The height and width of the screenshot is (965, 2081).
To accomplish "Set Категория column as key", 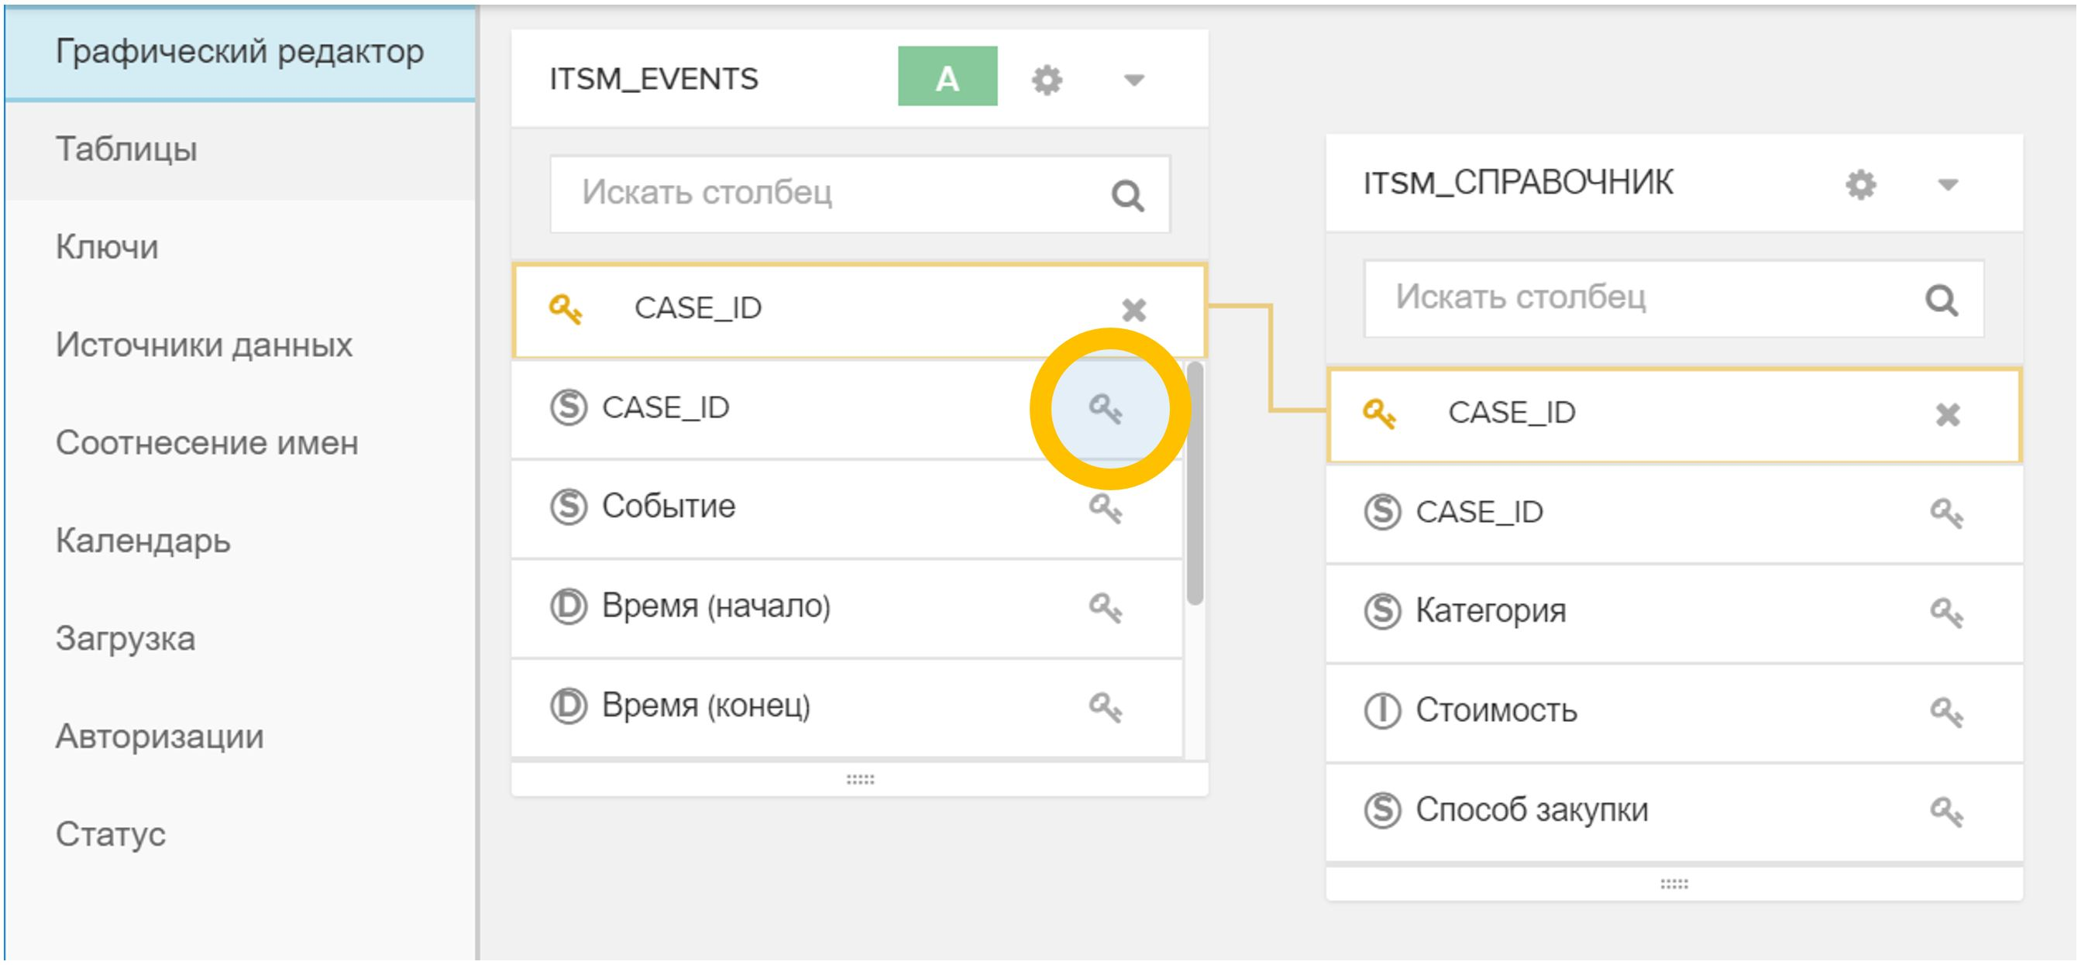I will pos(1946,613).
